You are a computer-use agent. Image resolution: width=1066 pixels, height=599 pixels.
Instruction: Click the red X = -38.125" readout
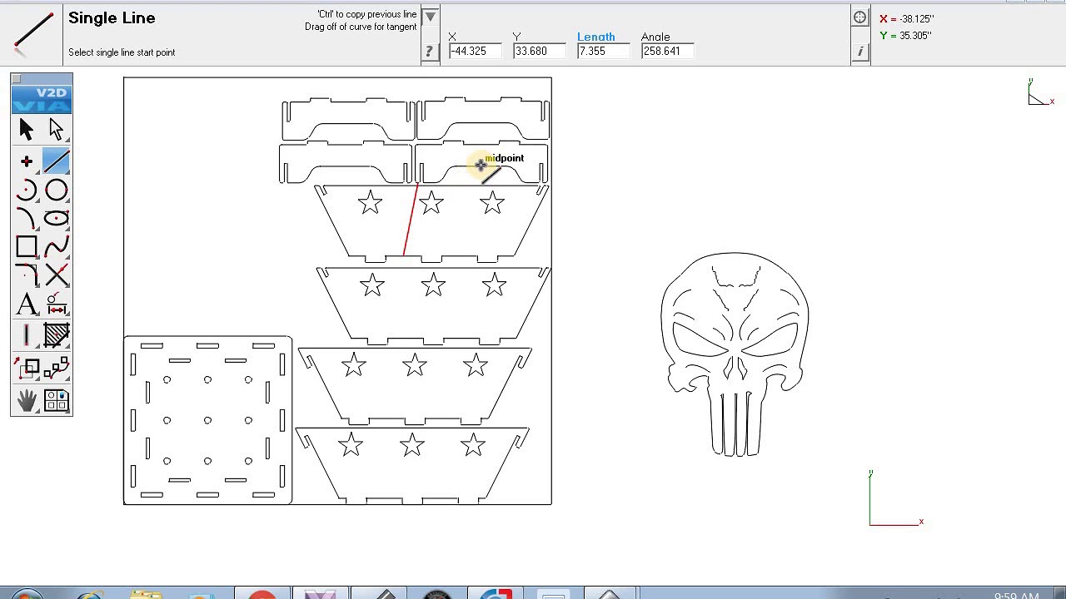point(907,19)
